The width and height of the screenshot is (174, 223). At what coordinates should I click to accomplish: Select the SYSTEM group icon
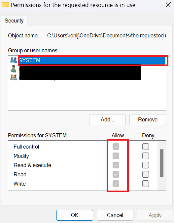point(14,60)
